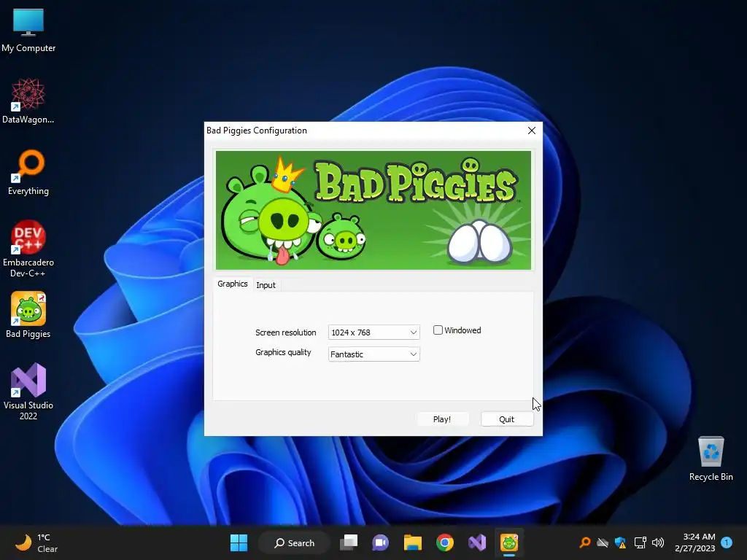The height and width of the screenshot is (560, 747).
Task: Open Task View from the taskbar
Action: pos(349,542)
